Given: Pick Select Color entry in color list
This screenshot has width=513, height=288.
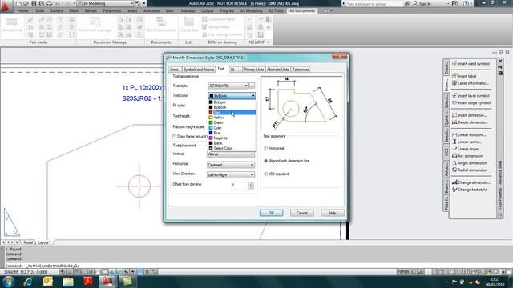Looking at the screenshot, I should tap(232, 148).
